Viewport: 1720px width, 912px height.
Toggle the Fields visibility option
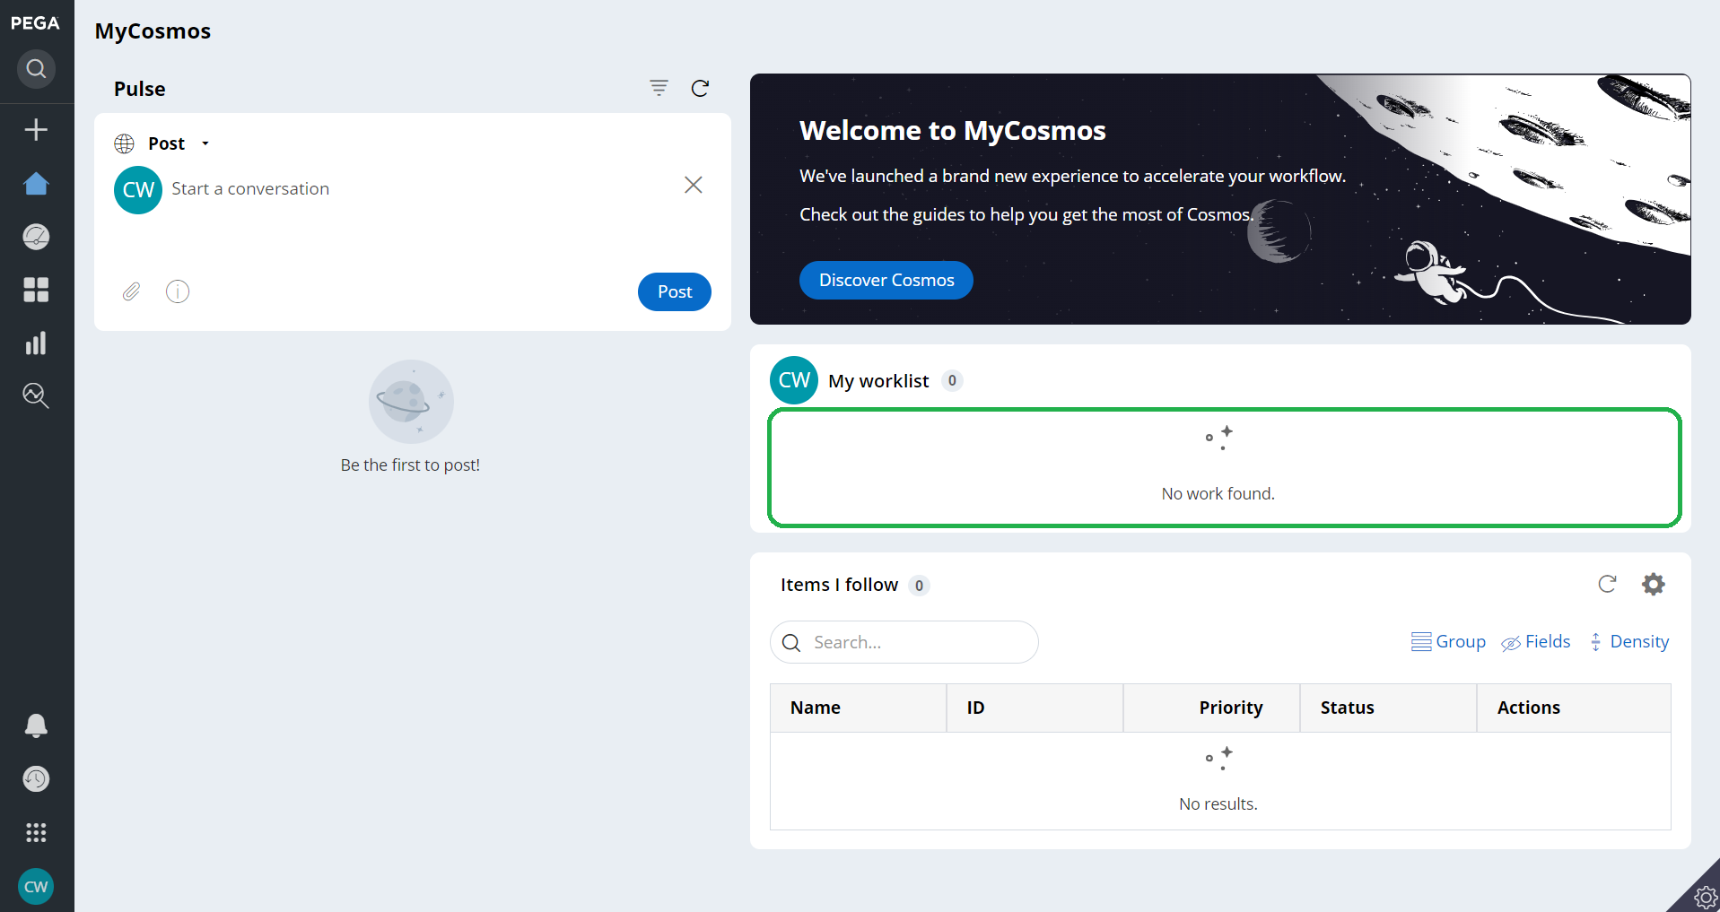(x=1536, y=642)
